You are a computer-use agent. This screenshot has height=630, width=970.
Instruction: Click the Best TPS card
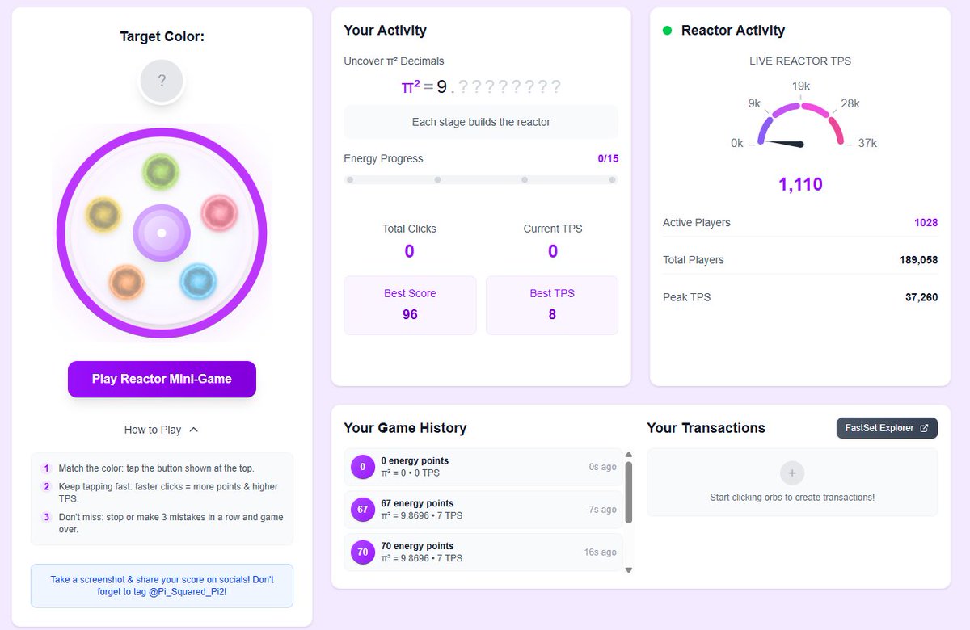pos(552,305)
